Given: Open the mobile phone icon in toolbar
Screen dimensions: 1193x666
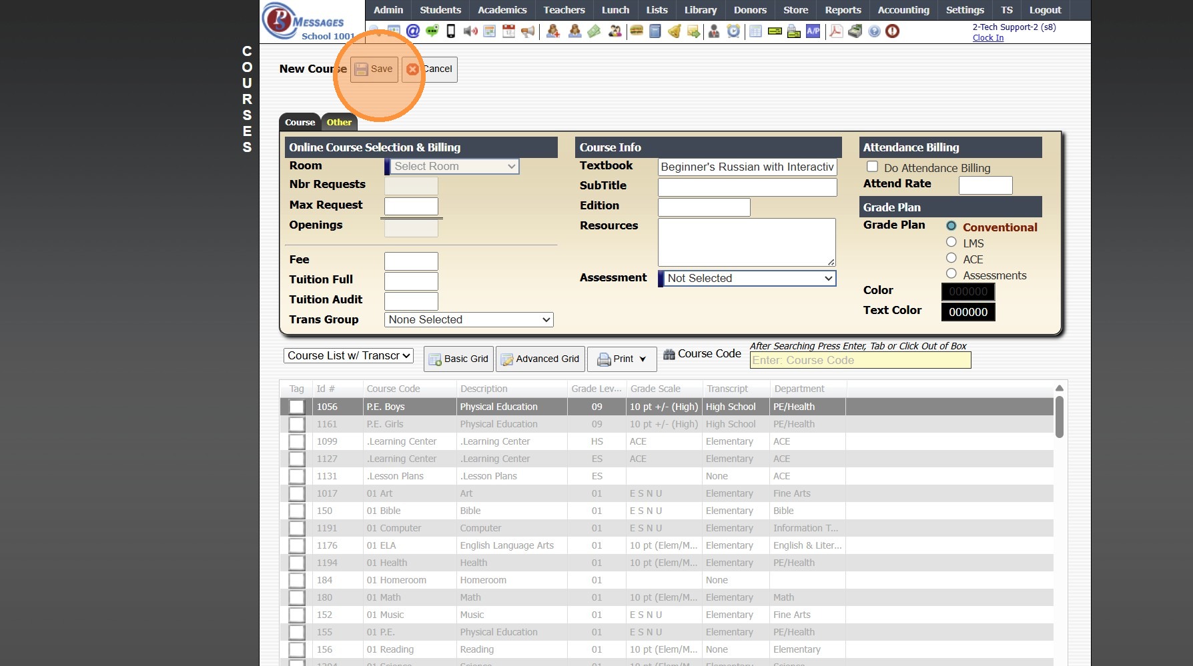Looking at the screenshot, I should (x=451, y=31).
